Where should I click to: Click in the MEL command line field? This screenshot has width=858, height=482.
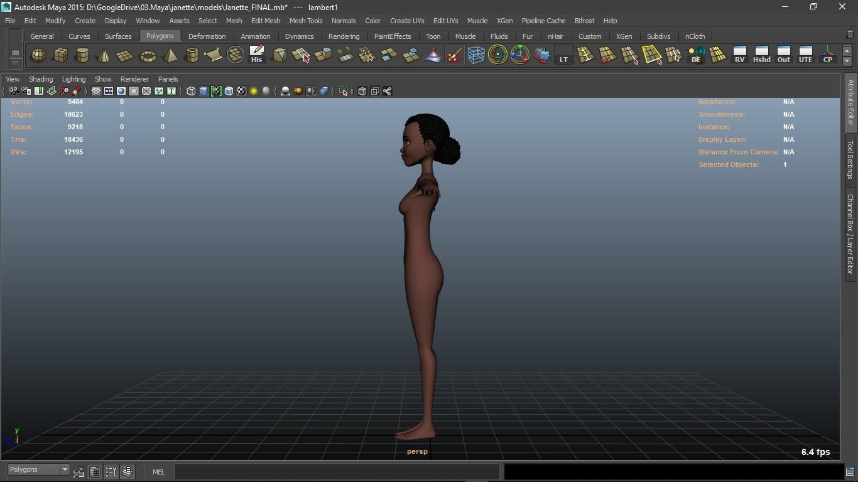point(337,471)
